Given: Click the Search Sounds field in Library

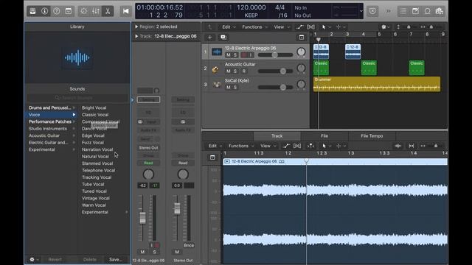Looking at the screenshot, I should click(77, 98).
